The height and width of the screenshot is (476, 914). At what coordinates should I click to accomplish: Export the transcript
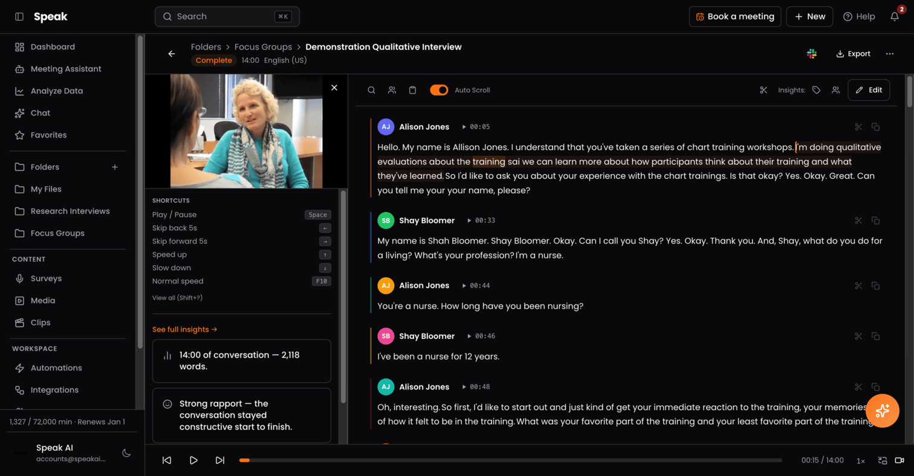pyautogui.click(x=853, y=54)
